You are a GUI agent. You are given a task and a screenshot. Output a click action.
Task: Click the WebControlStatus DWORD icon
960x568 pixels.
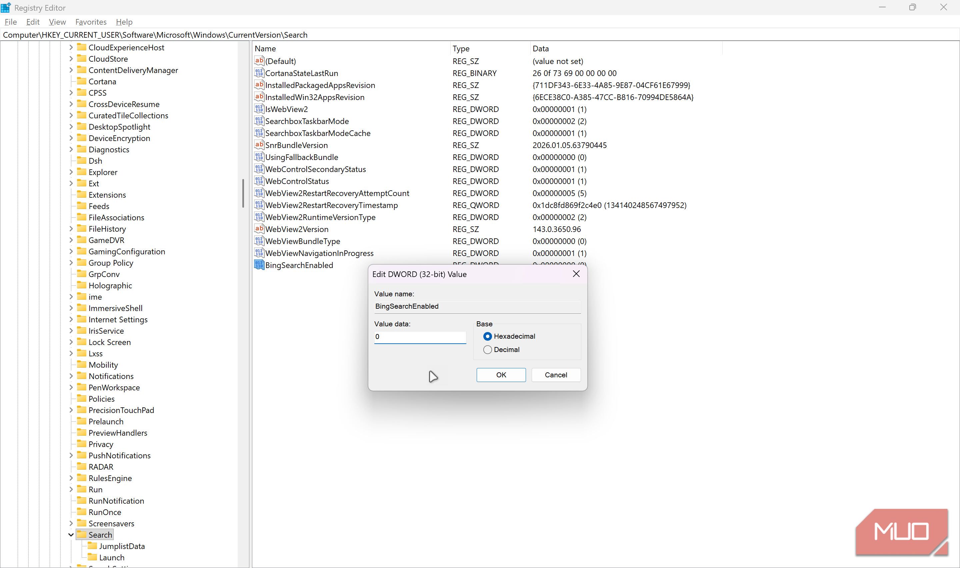259,181
